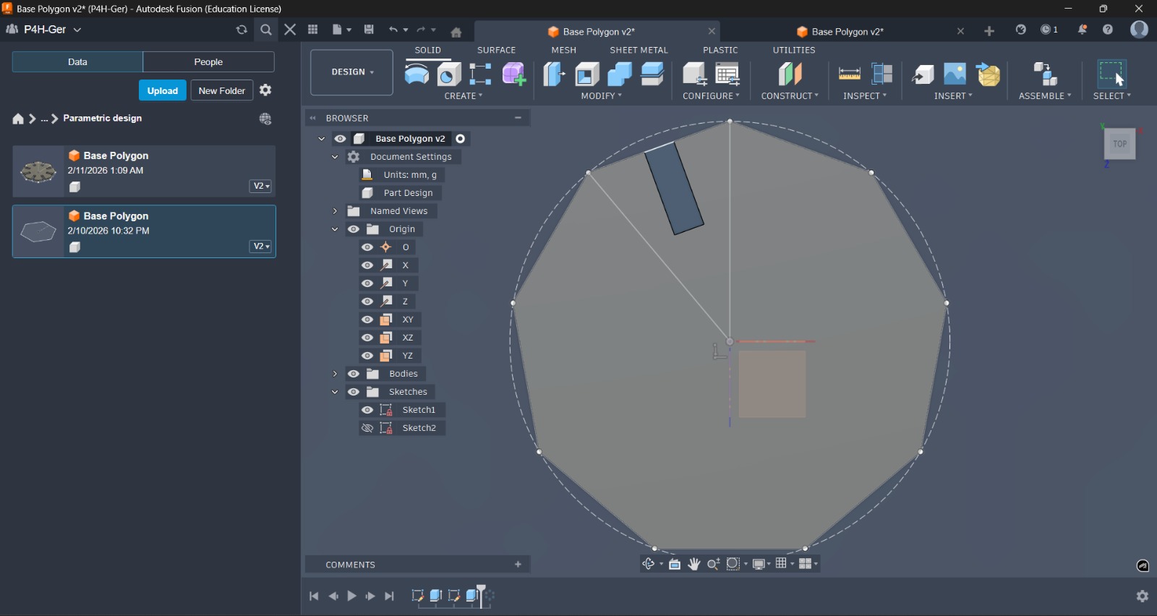1157x616 pixels.
Task: Open the notifications bell
Action: tap(1083, 30)
